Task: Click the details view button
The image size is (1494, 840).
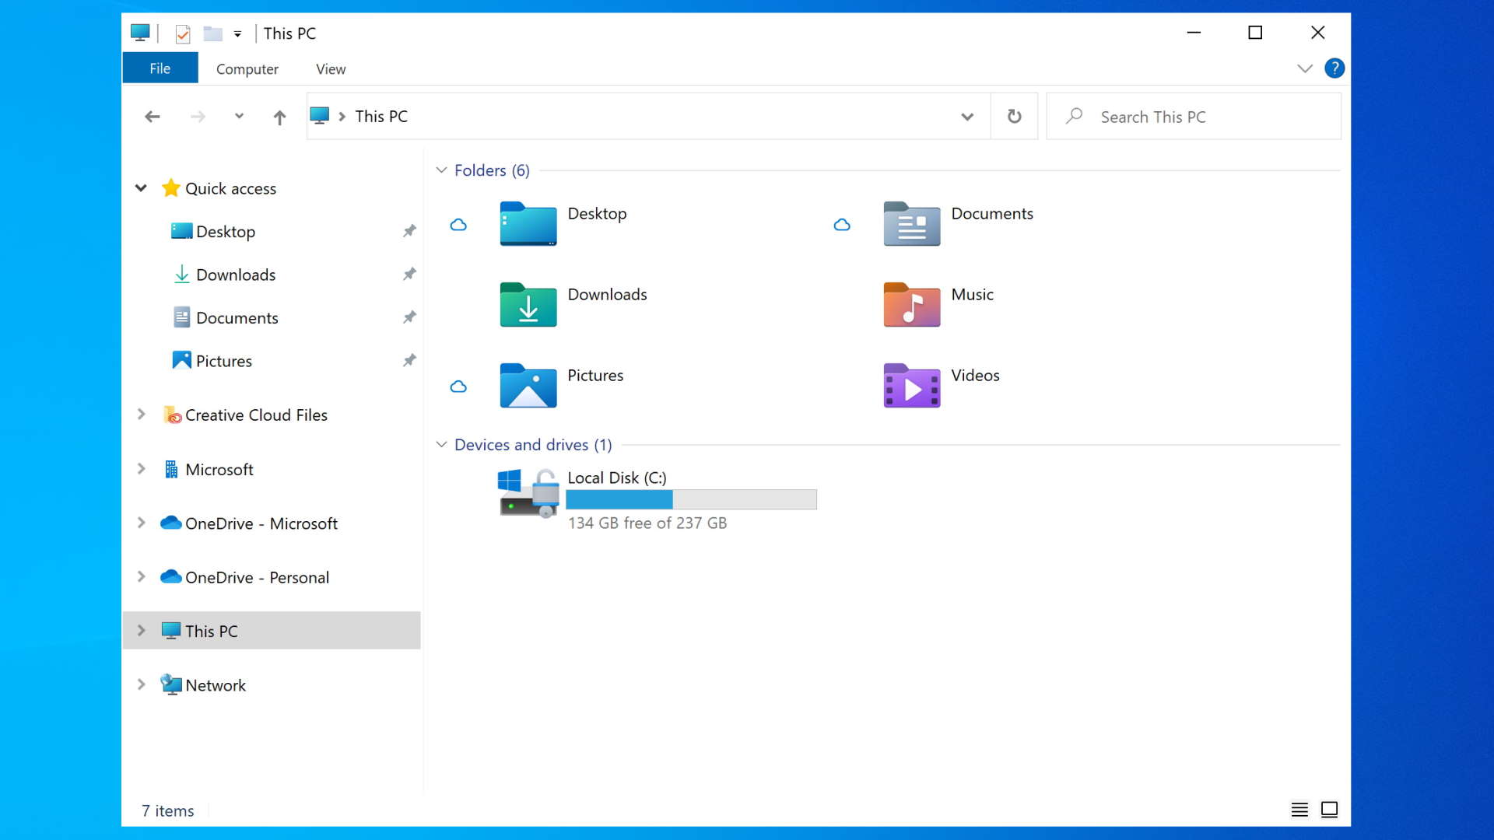Action: pos(1300,810)
